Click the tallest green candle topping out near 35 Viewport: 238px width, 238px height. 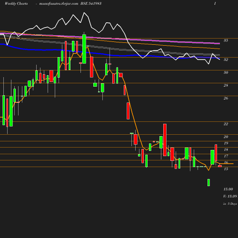coord(84,49)
